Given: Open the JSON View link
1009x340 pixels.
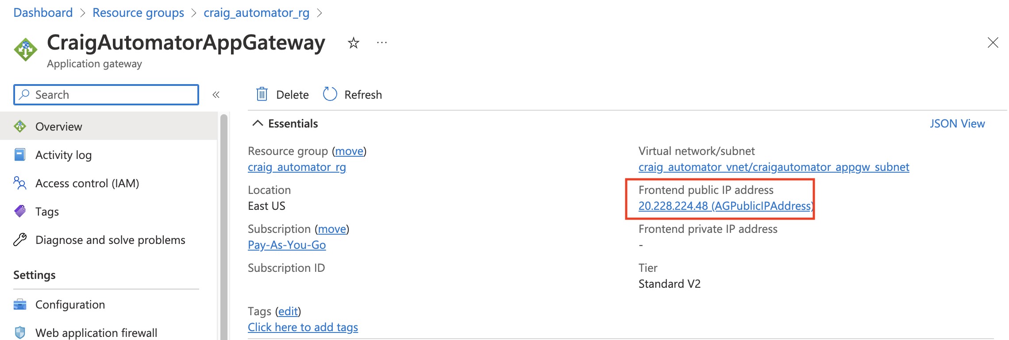Looking at the screenshot, I should pos(957,124).
